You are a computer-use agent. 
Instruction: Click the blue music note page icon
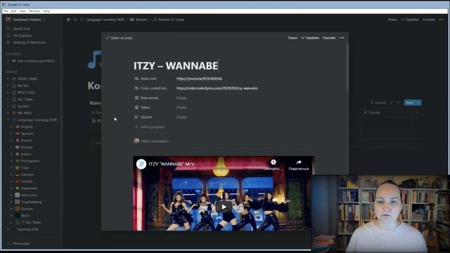pyautogui.click(x=94, y=59)
